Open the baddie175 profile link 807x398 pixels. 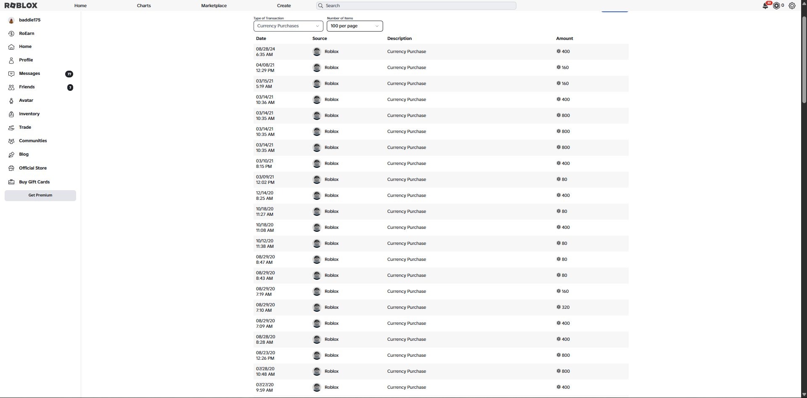29,20
